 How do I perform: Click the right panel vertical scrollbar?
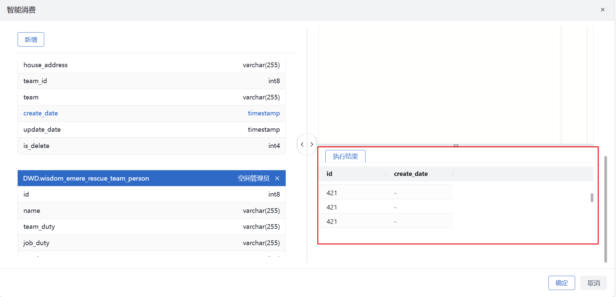click(606, 209)
